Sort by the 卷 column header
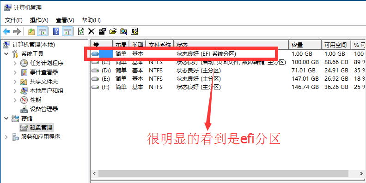The height and width of the screenshot is (183, 366). [x=102, y=45]
